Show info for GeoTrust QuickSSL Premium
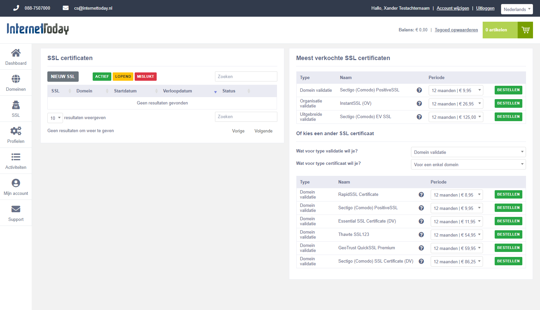 tap(421, 248)
